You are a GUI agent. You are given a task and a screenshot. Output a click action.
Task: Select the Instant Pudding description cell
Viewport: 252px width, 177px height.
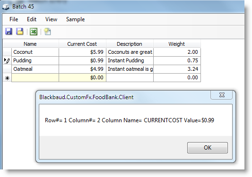click(130, 61)
